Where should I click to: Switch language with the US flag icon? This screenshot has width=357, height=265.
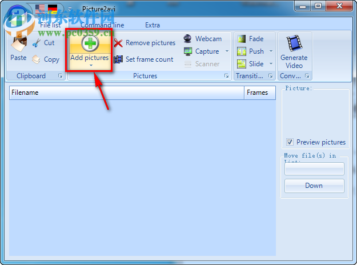tap(40, 9)
